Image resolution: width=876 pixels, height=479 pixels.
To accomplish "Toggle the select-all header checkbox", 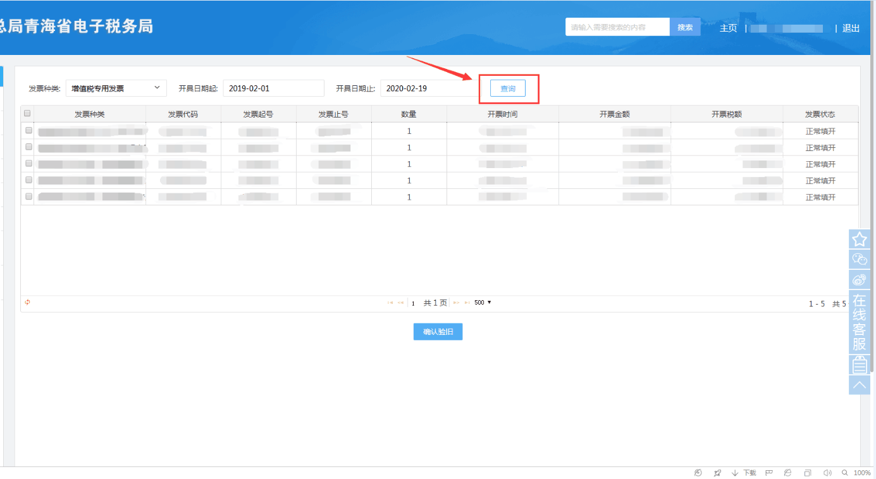I will click(x=27, y=114).
